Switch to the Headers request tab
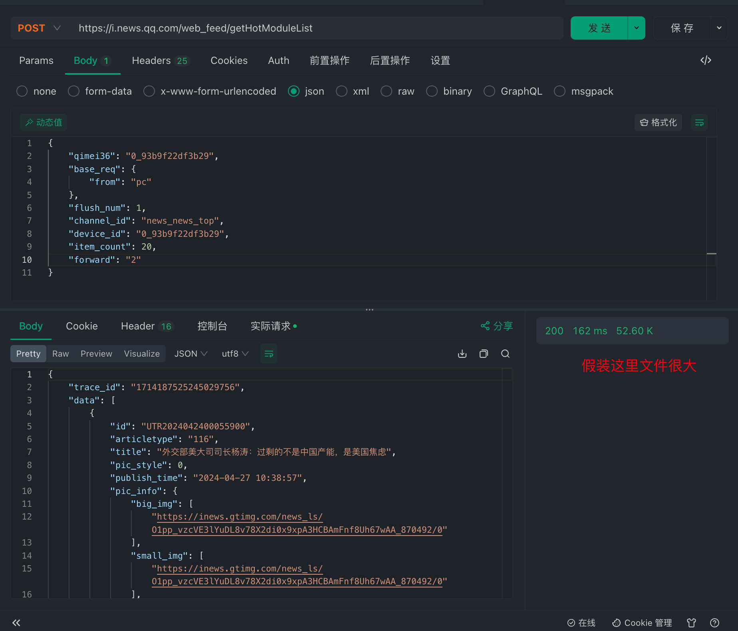The width and height of the screenshot is (738, 631). 151,61
